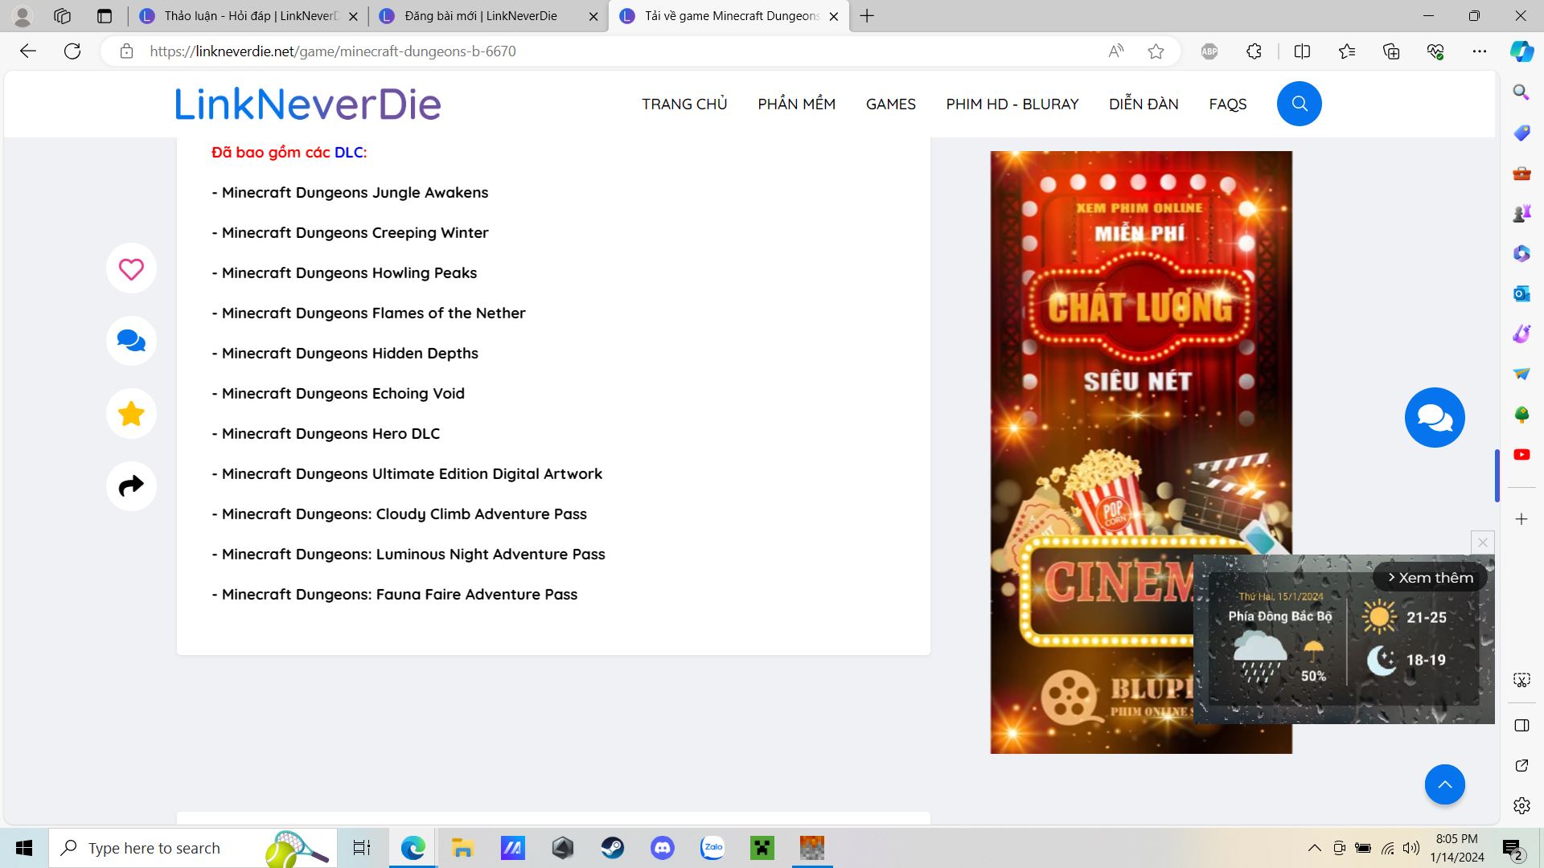The width and height of the screenshot is (1544, 868).
Task: Click the yellow star rating icon
Action: [131, 413]
